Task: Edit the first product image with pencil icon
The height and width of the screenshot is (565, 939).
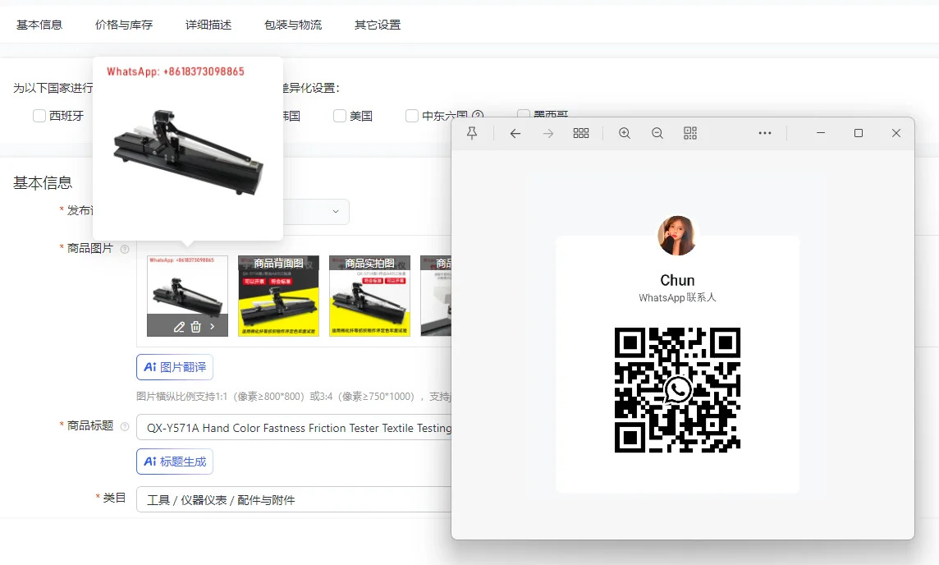Action: [179, 327]
